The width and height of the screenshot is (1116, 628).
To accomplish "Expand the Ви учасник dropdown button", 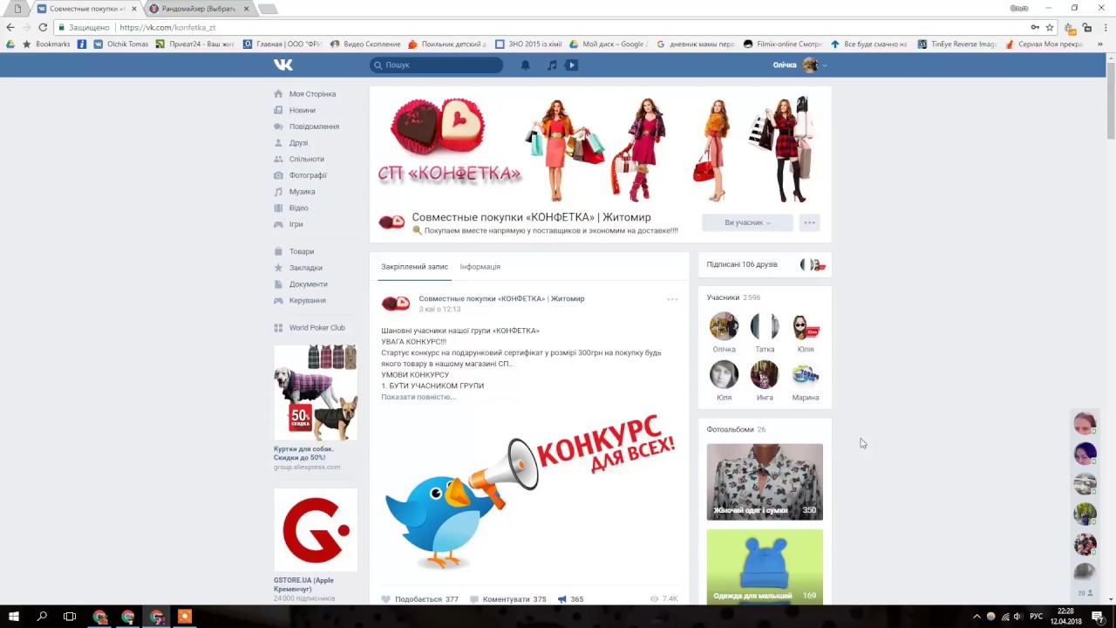I will (747, 222).
